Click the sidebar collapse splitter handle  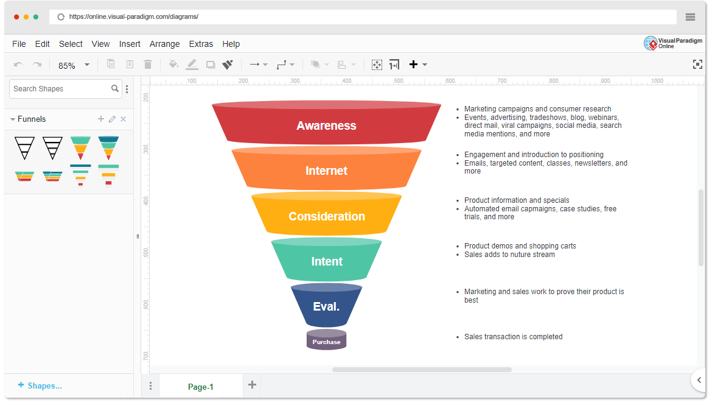tap(138, 236)
